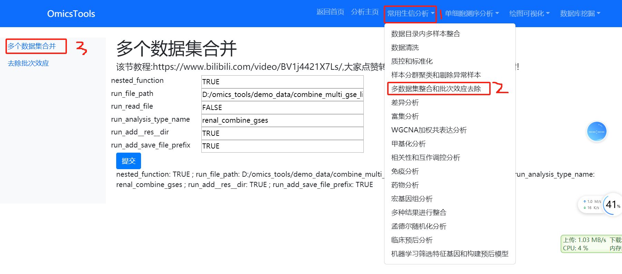Open 机器学习筛选特征基因和构建预后模型 entry

point(450,254)
